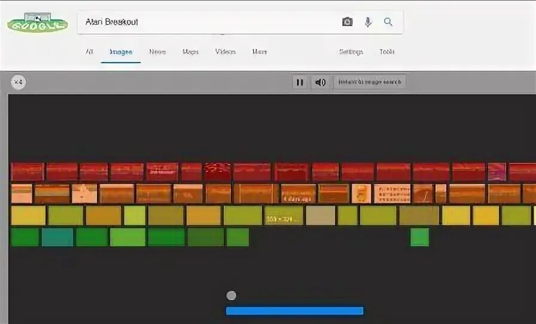Select the Images tab

[x=121, y=52]
